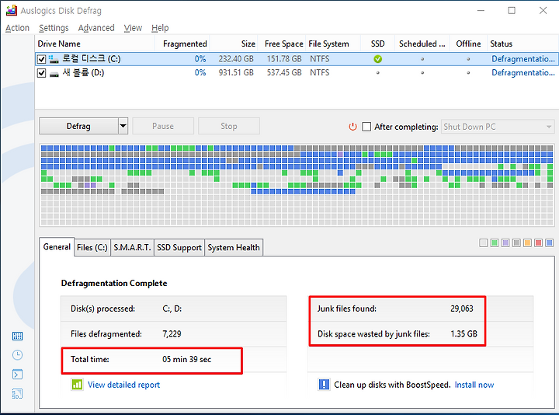Switch to the General tab
This screenshot has width=559, height=415.
pos(57,247)
